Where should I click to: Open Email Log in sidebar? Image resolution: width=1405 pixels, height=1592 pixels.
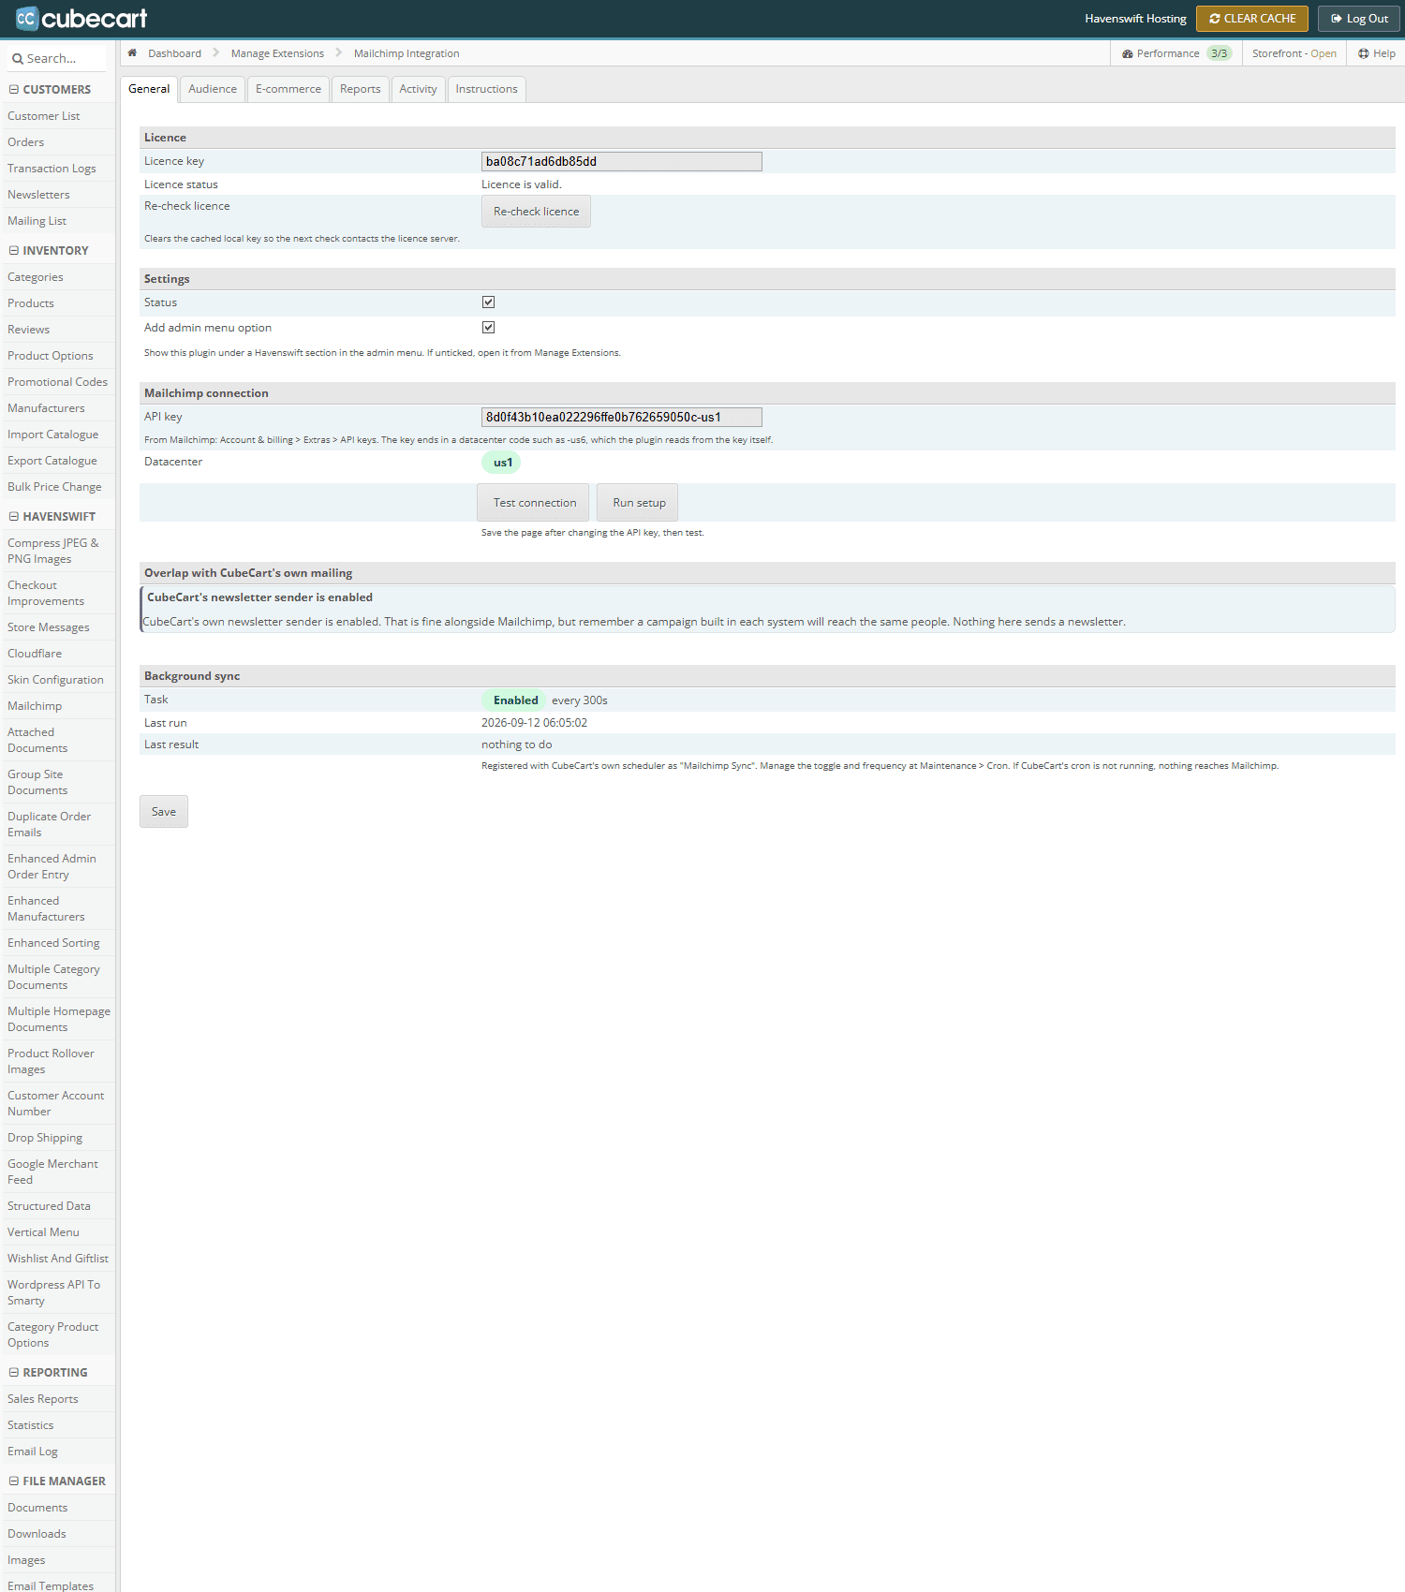click(33, 1452)
